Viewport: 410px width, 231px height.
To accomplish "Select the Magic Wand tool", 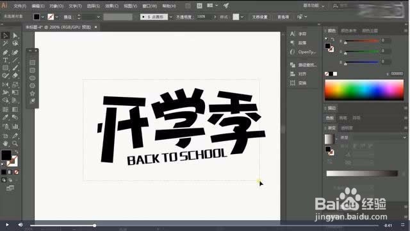I will [5, 44].
